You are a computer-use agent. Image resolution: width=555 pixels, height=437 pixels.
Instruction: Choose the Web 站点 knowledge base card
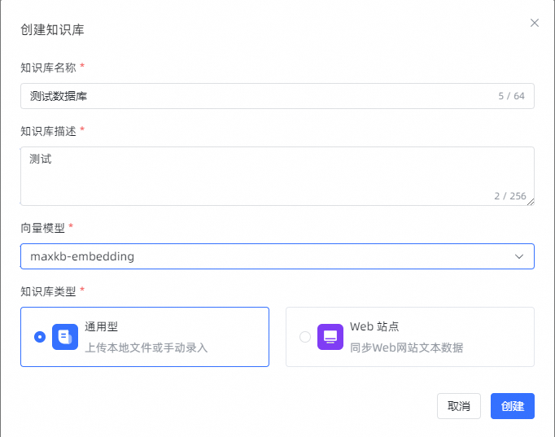pos(410,337)
